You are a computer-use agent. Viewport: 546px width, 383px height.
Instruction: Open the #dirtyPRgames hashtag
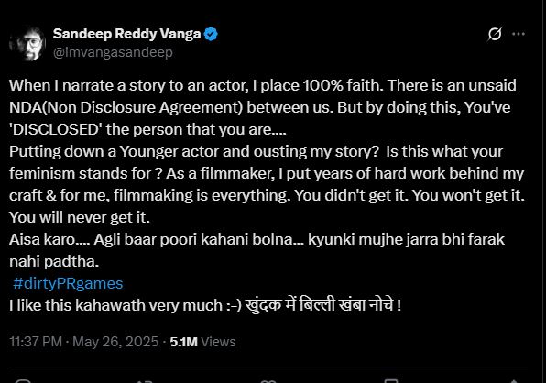click(68, 283)
